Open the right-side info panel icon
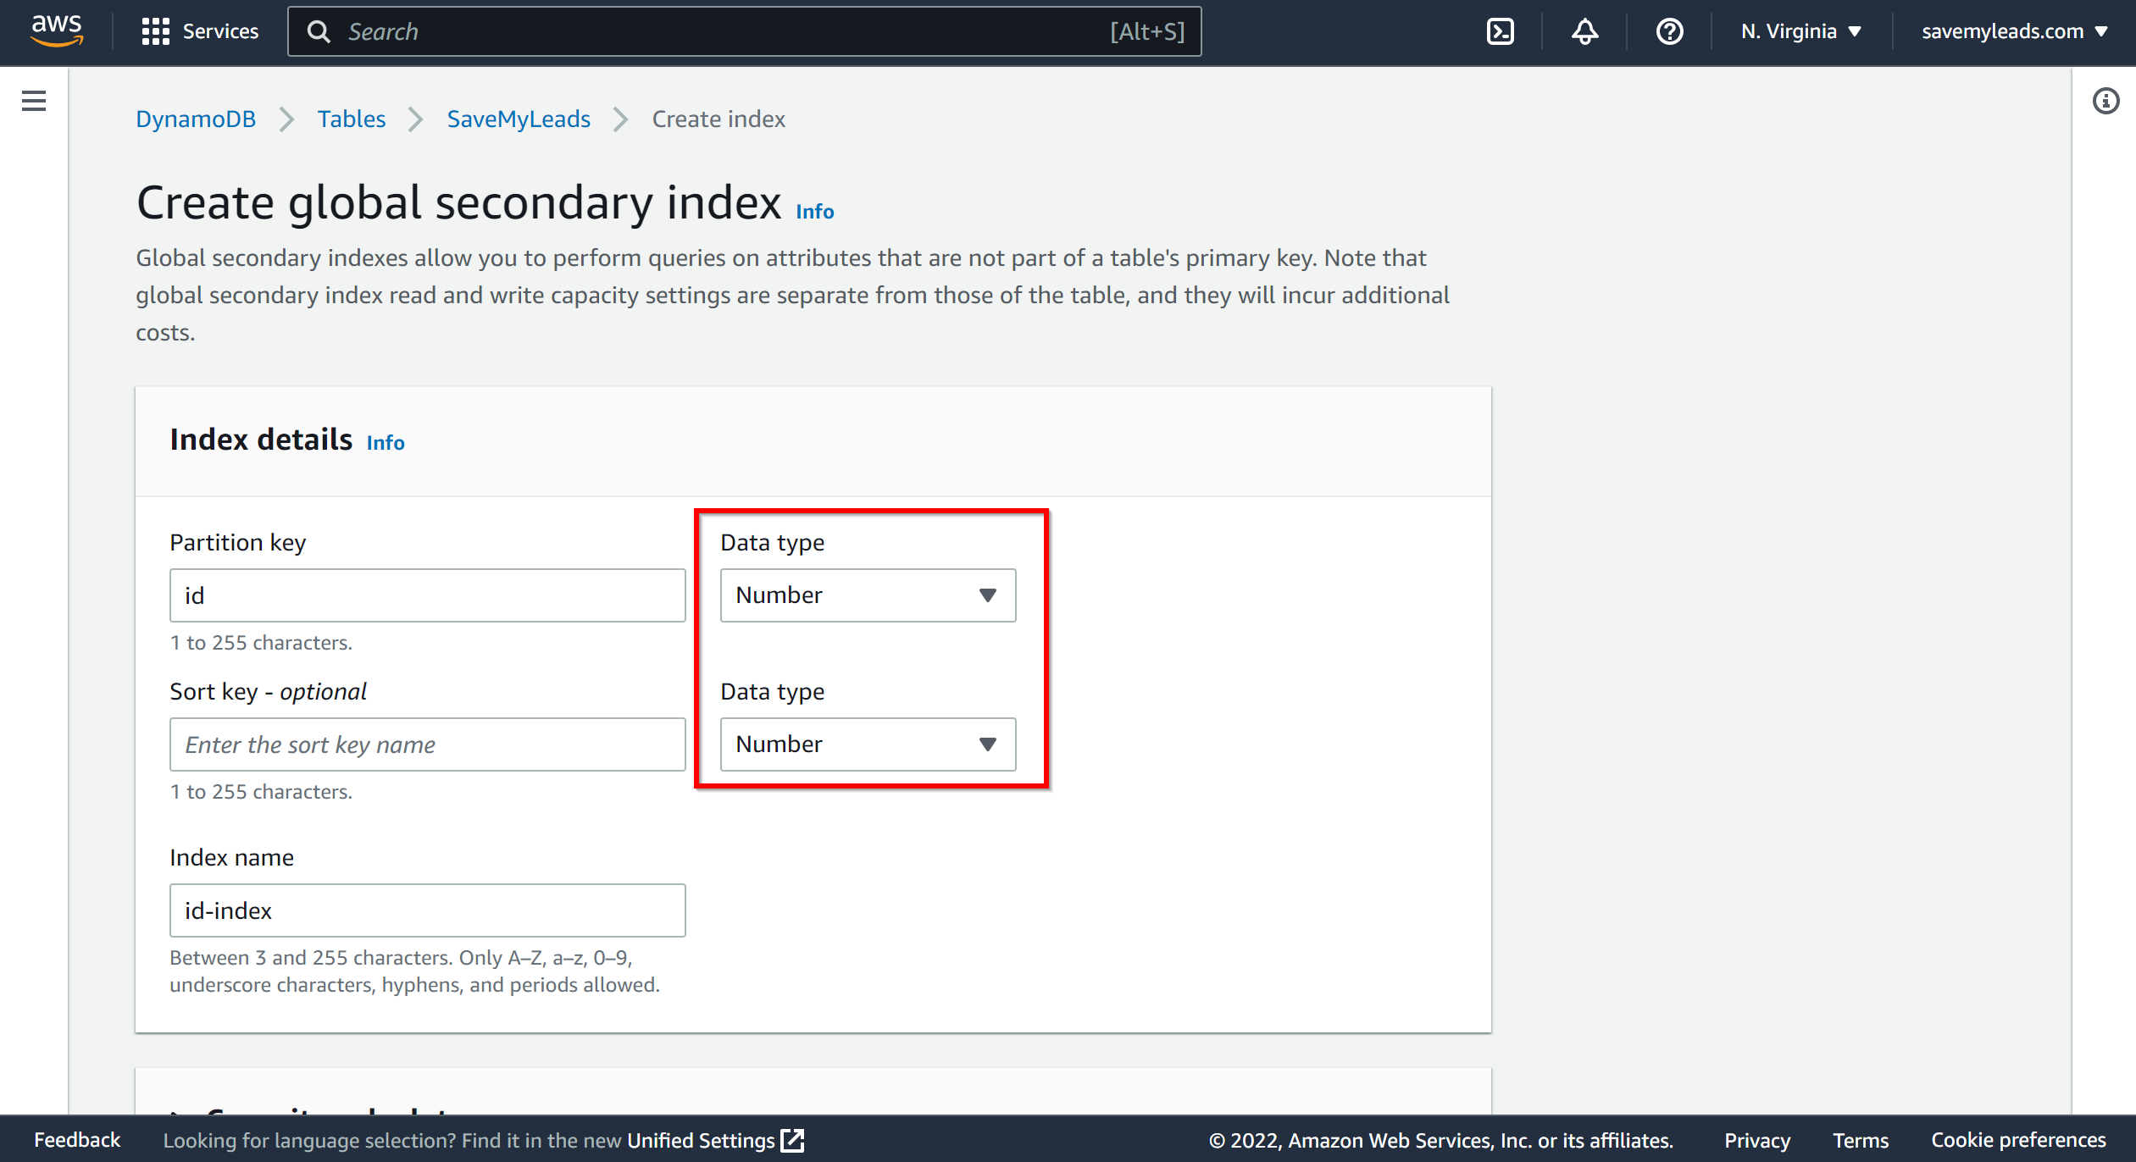Image resolution: width=2136 pixels, height=1162 pixels. pyautogui.click(x=2105, y=101)
